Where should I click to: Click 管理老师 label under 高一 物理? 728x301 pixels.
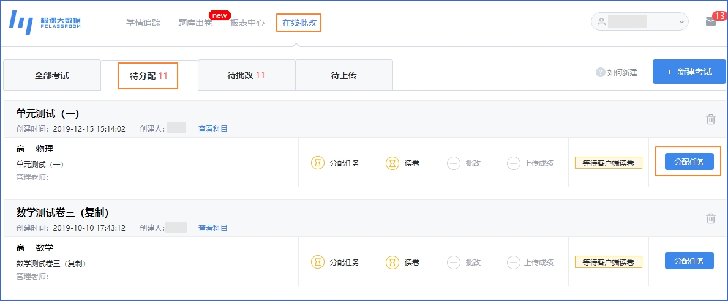(x=32, y=177)
